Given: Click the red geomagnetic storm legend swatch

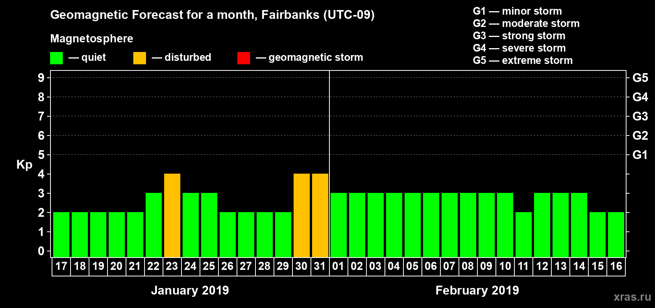Looking at the screenshot, I should 244,58.
